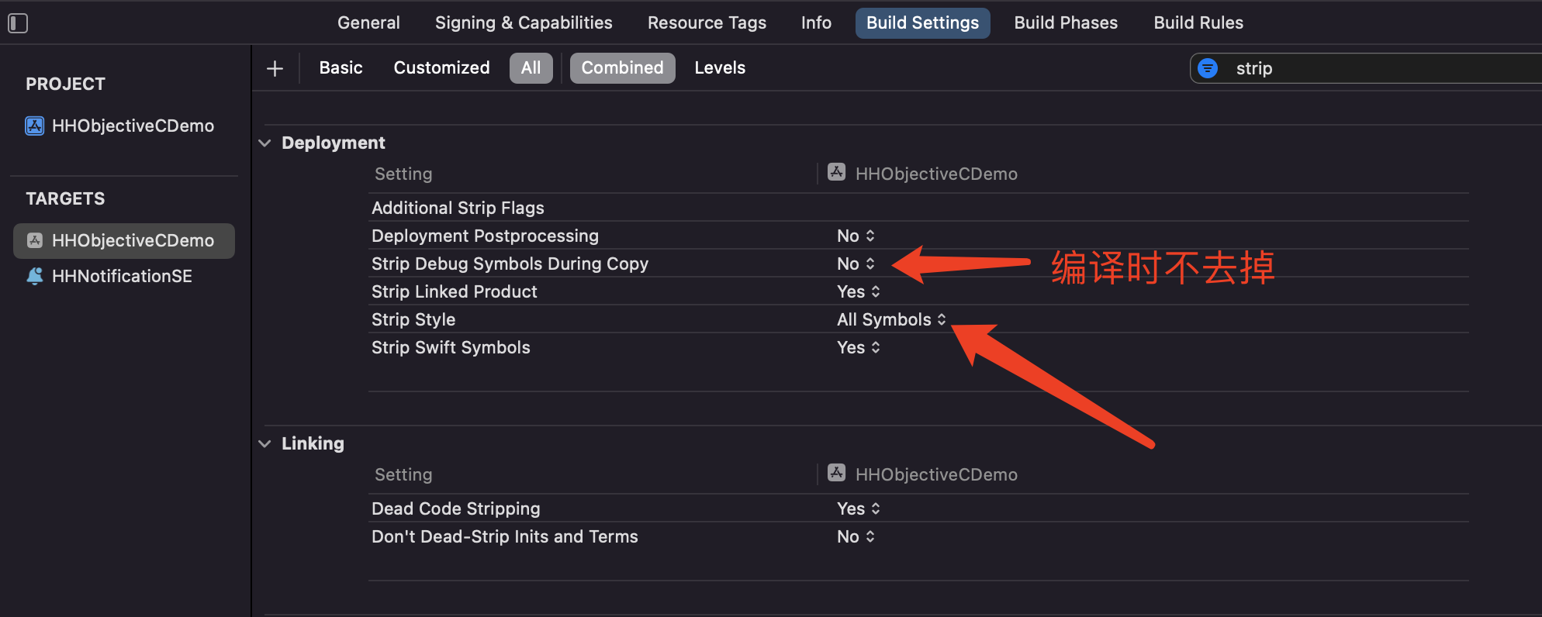Open the General tab
The image size is (1542, 617).
tap(368, 23)
